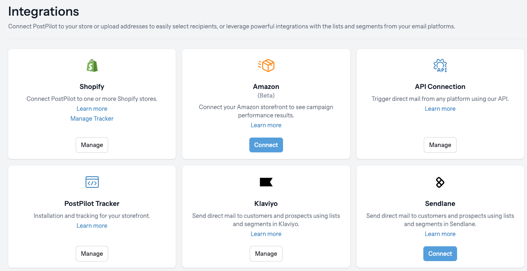Click Manage button on Shopify card
The image size is (527, 271).
(92, 145)
